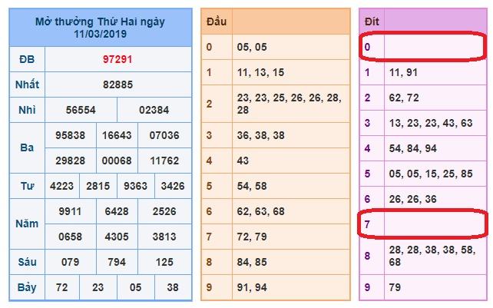Select the third prize number 00068
Image resolution: width=493 pixels, height=308 pixels.
118,161
